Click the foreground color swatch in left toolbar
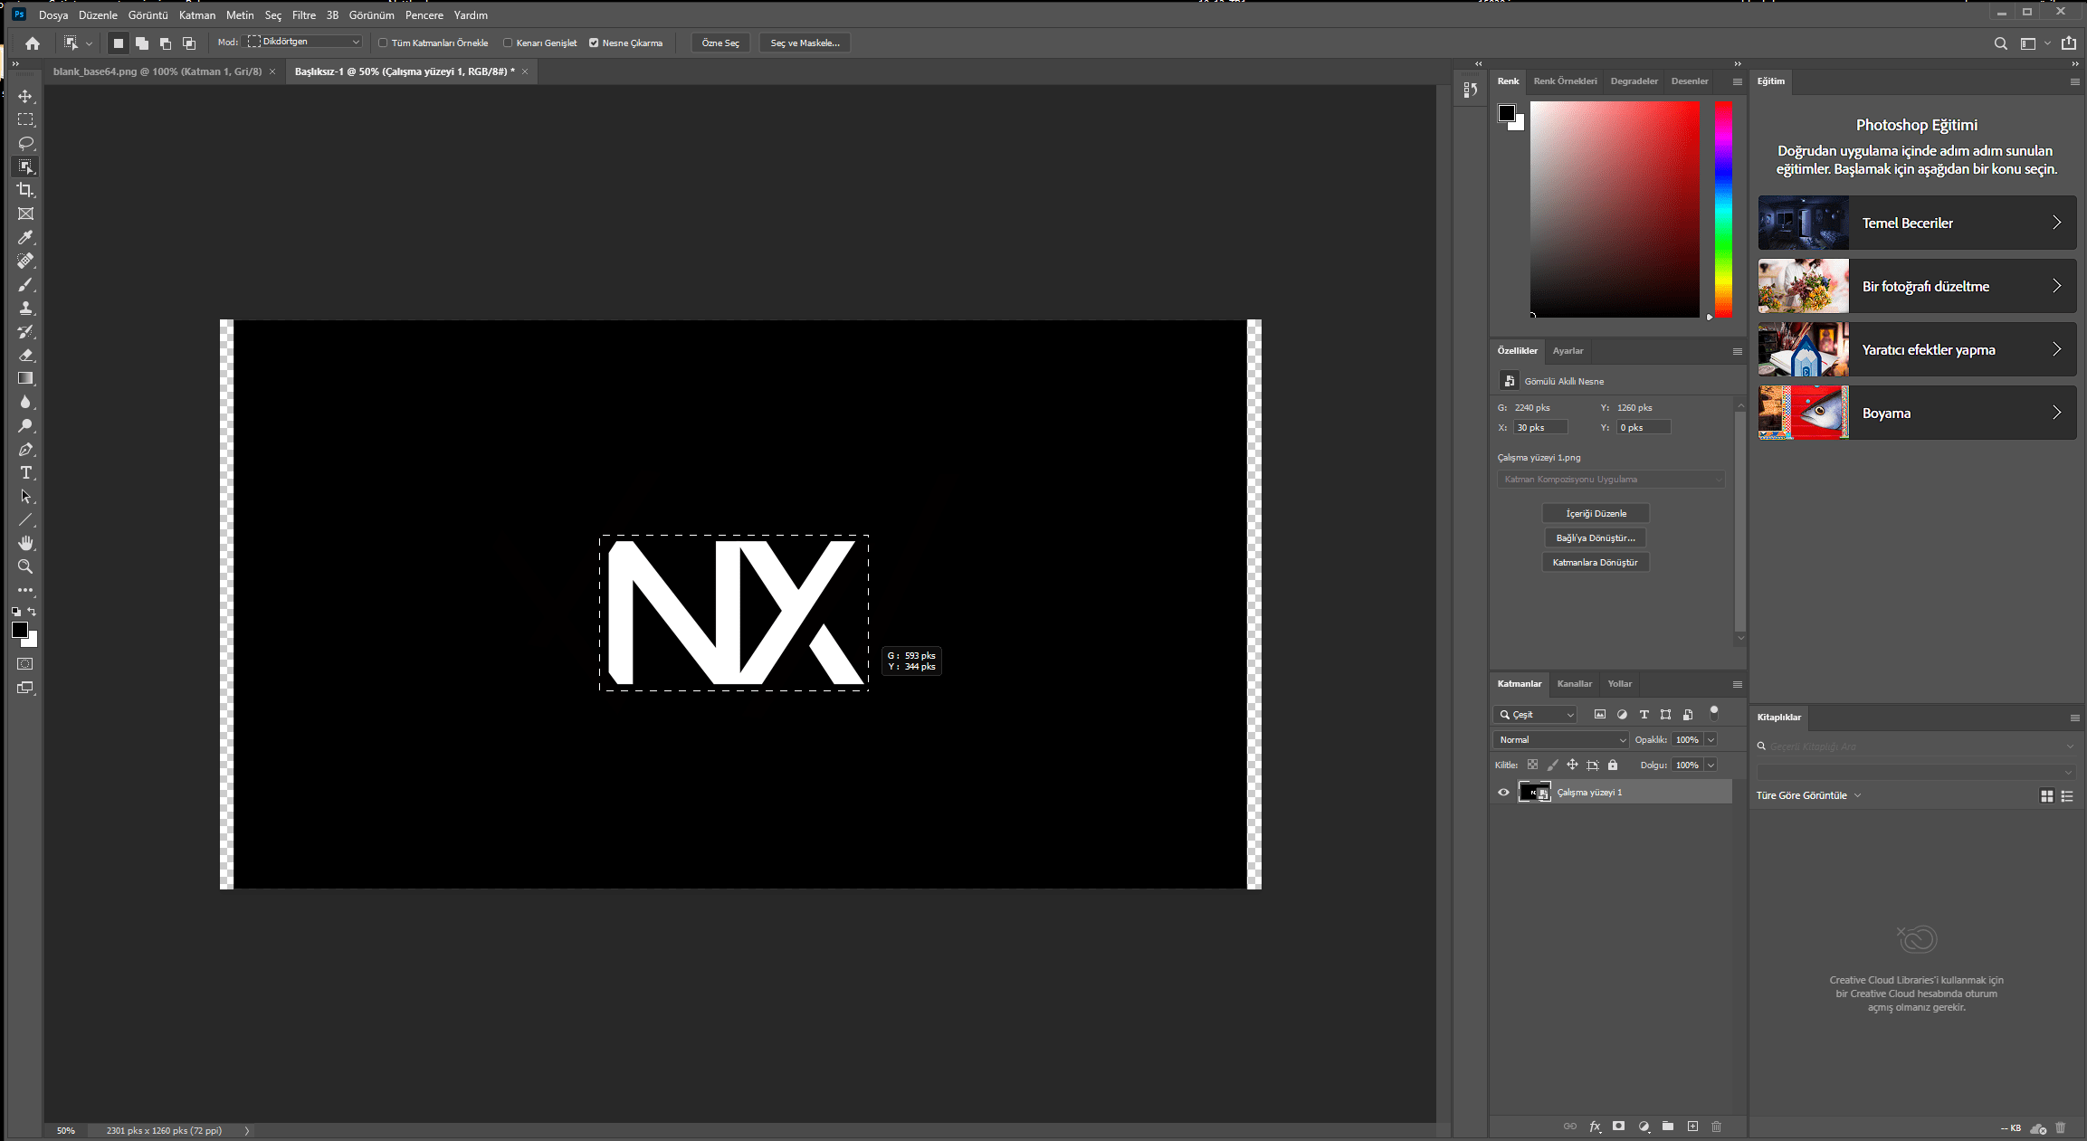 tap(20, 631)
